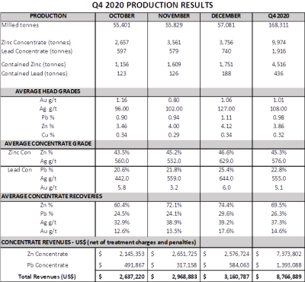Click AVERAGE CONCENTRATE RECOVERIES section header
Screen dimensions: 305x282
coord(52,196)
